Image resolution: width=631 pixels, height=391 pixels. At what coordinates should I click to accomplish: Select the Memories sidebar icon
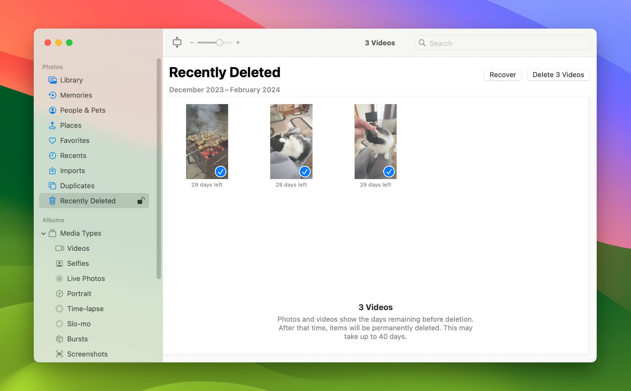point(76,95)
